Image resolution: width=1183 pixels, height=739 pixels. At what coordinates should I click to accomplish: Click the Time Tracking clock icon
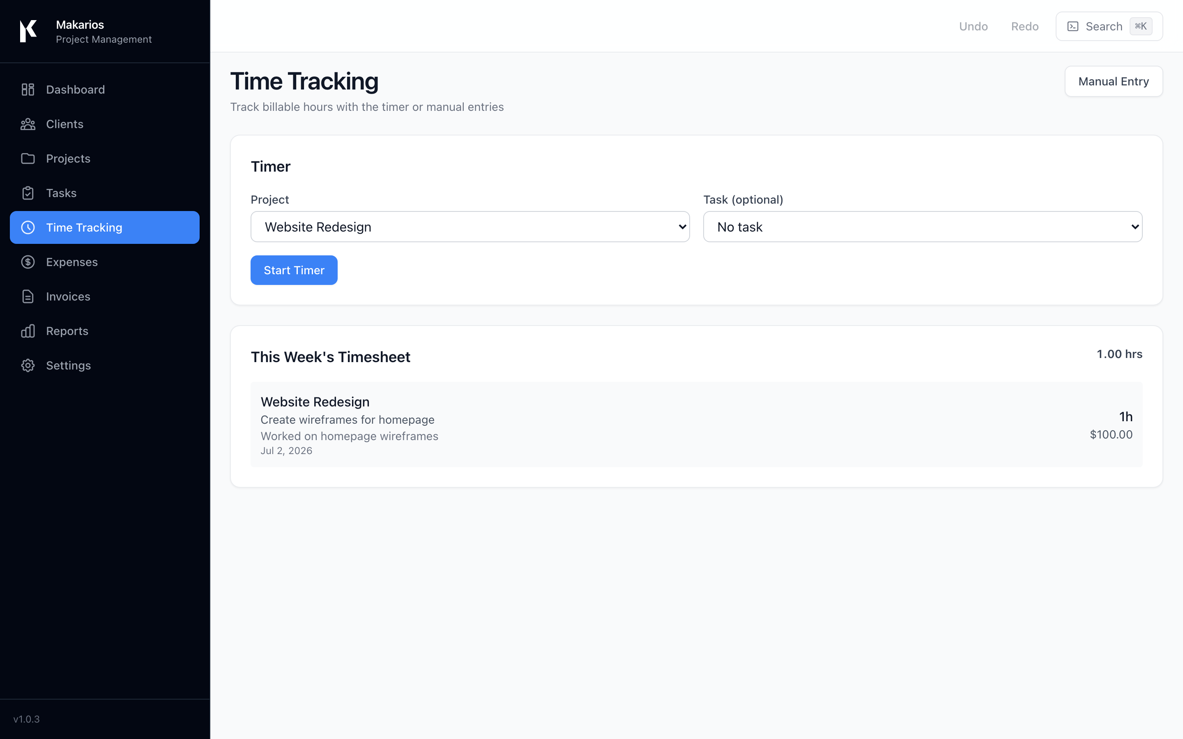(28, 227)
